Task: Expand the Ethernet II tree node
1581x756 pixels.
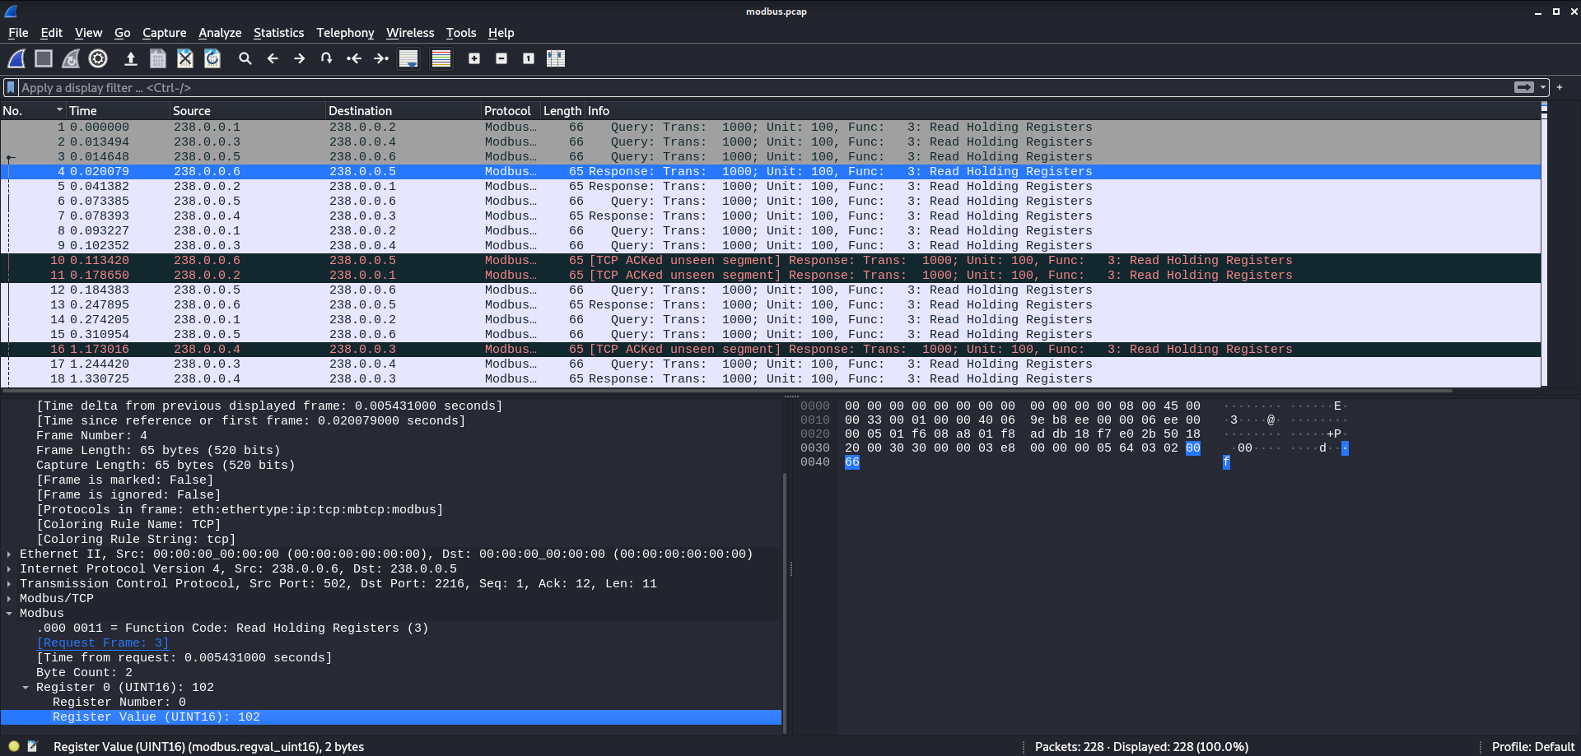Action: coord(9,554)
